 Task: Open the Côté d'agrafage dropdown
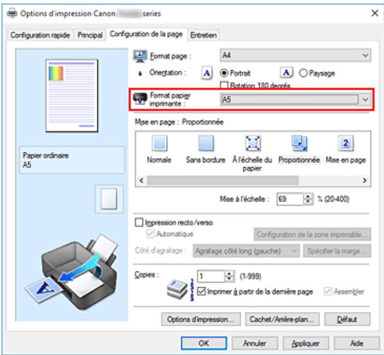tap(246, 251)
